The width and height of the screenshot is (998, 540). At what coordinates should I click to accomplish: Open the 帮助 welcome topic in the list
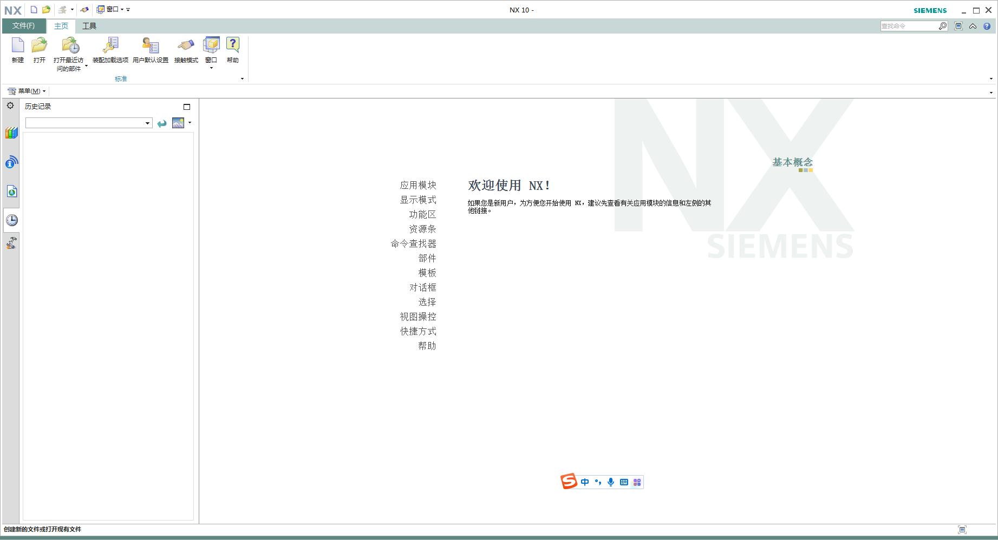(427, 346)
